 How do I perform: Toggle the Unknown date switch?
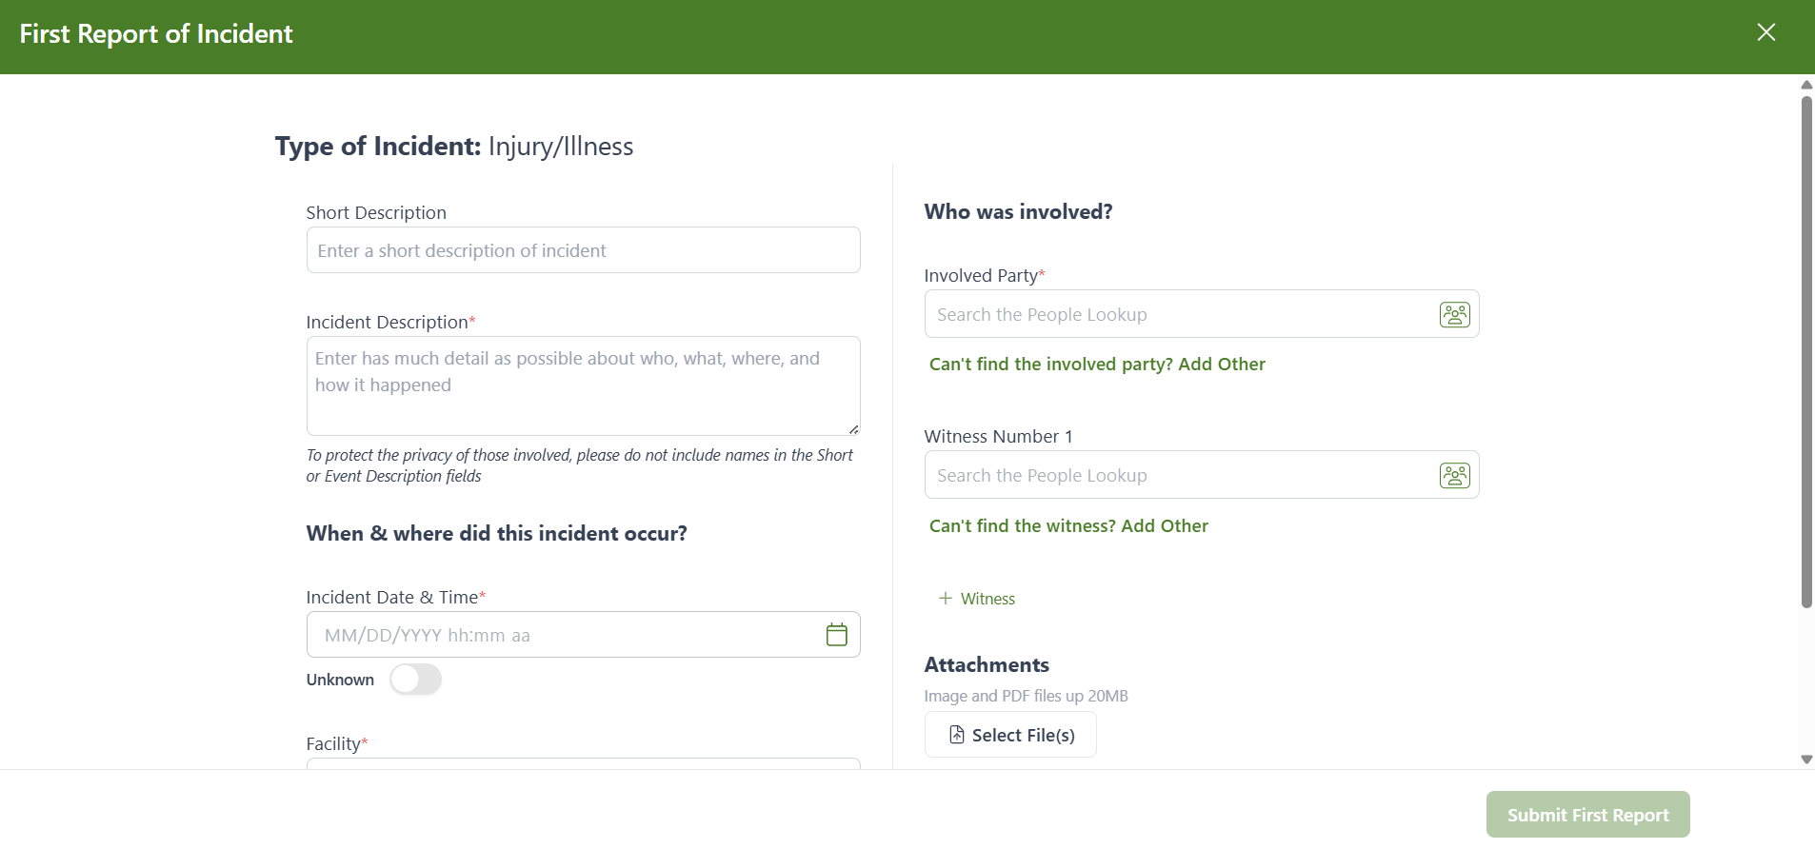click(415, 680)
